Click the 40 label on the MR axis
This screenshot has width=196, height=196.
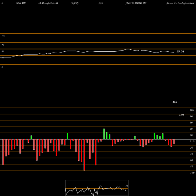point(191,129)
